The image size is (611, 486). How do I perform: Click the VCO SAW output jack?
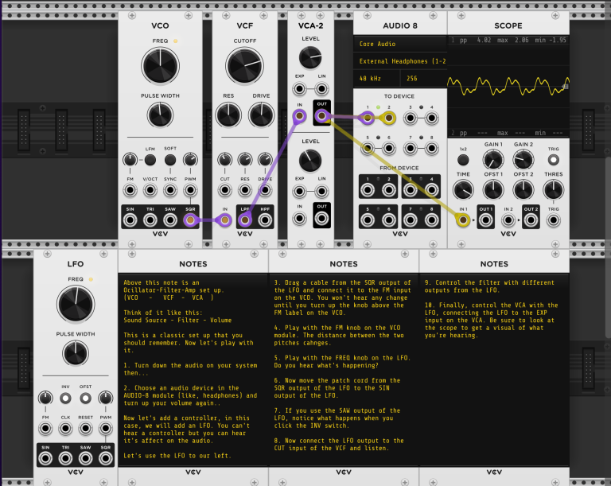[x=170, y=220]
